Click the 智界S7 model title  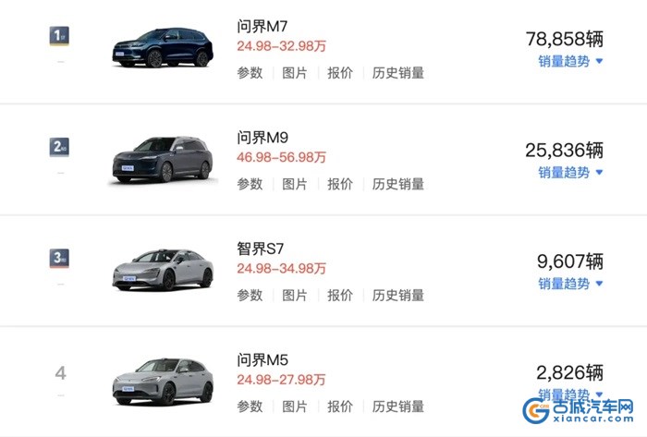pos(262,249)
